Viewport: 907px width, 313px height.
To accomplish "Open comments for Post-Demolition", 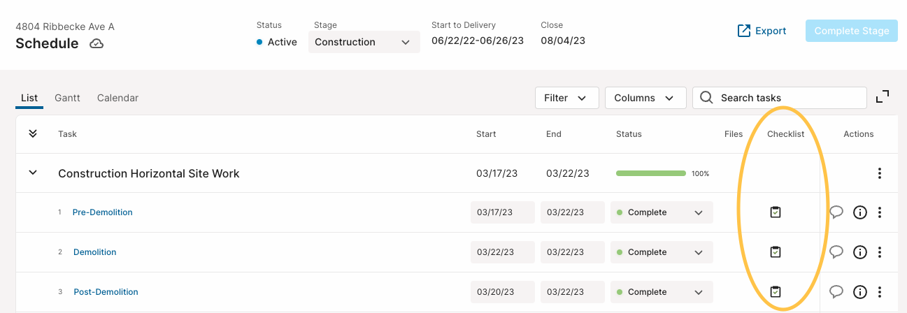I will pos(836,293).
